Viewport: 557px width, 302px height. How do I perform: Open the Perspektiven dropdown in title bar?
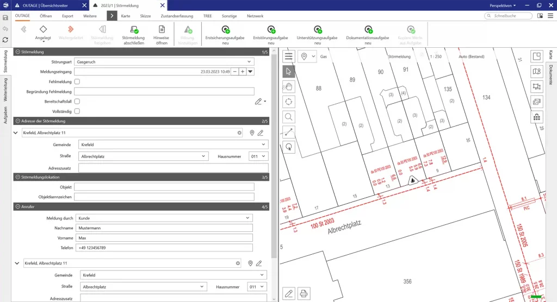tap(503, 5)
